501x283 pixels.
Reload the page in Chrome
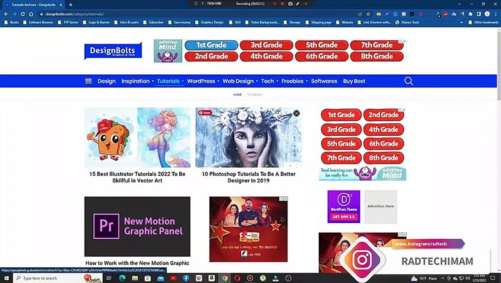23,14
